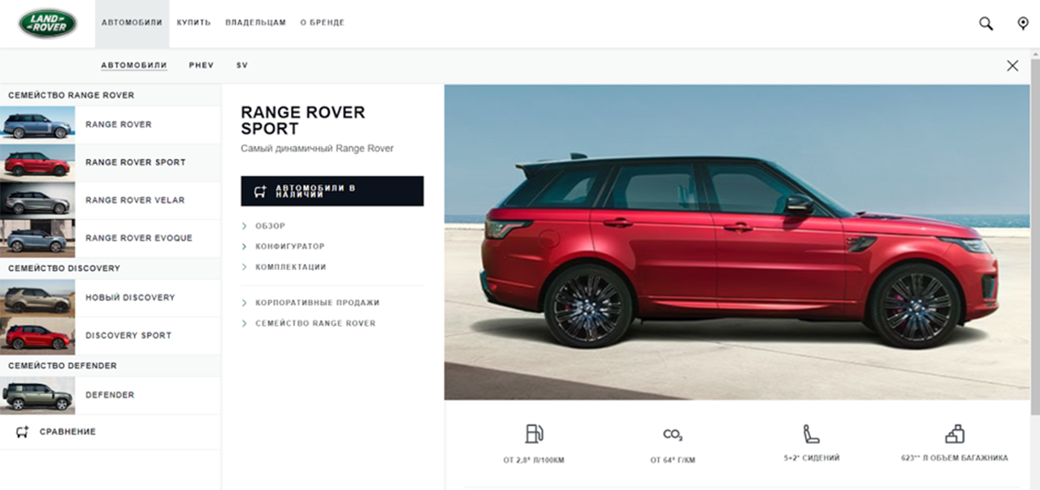
Task: Click Автомобили в наличии button
Action: point(332,191)
